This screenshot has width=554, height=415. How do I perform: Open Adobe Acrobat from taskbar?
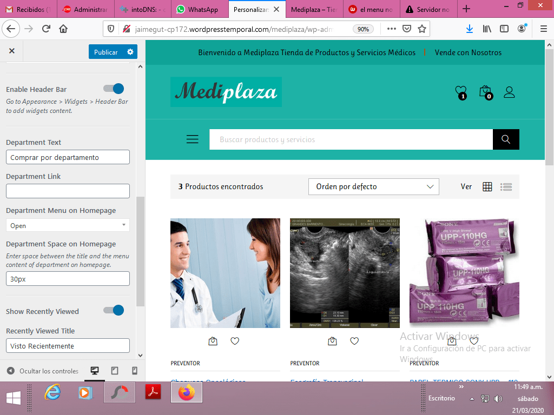(153, 392)
